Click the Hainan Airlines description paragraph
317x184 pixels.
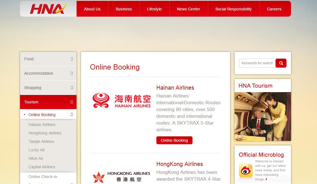tap(188, 113)
